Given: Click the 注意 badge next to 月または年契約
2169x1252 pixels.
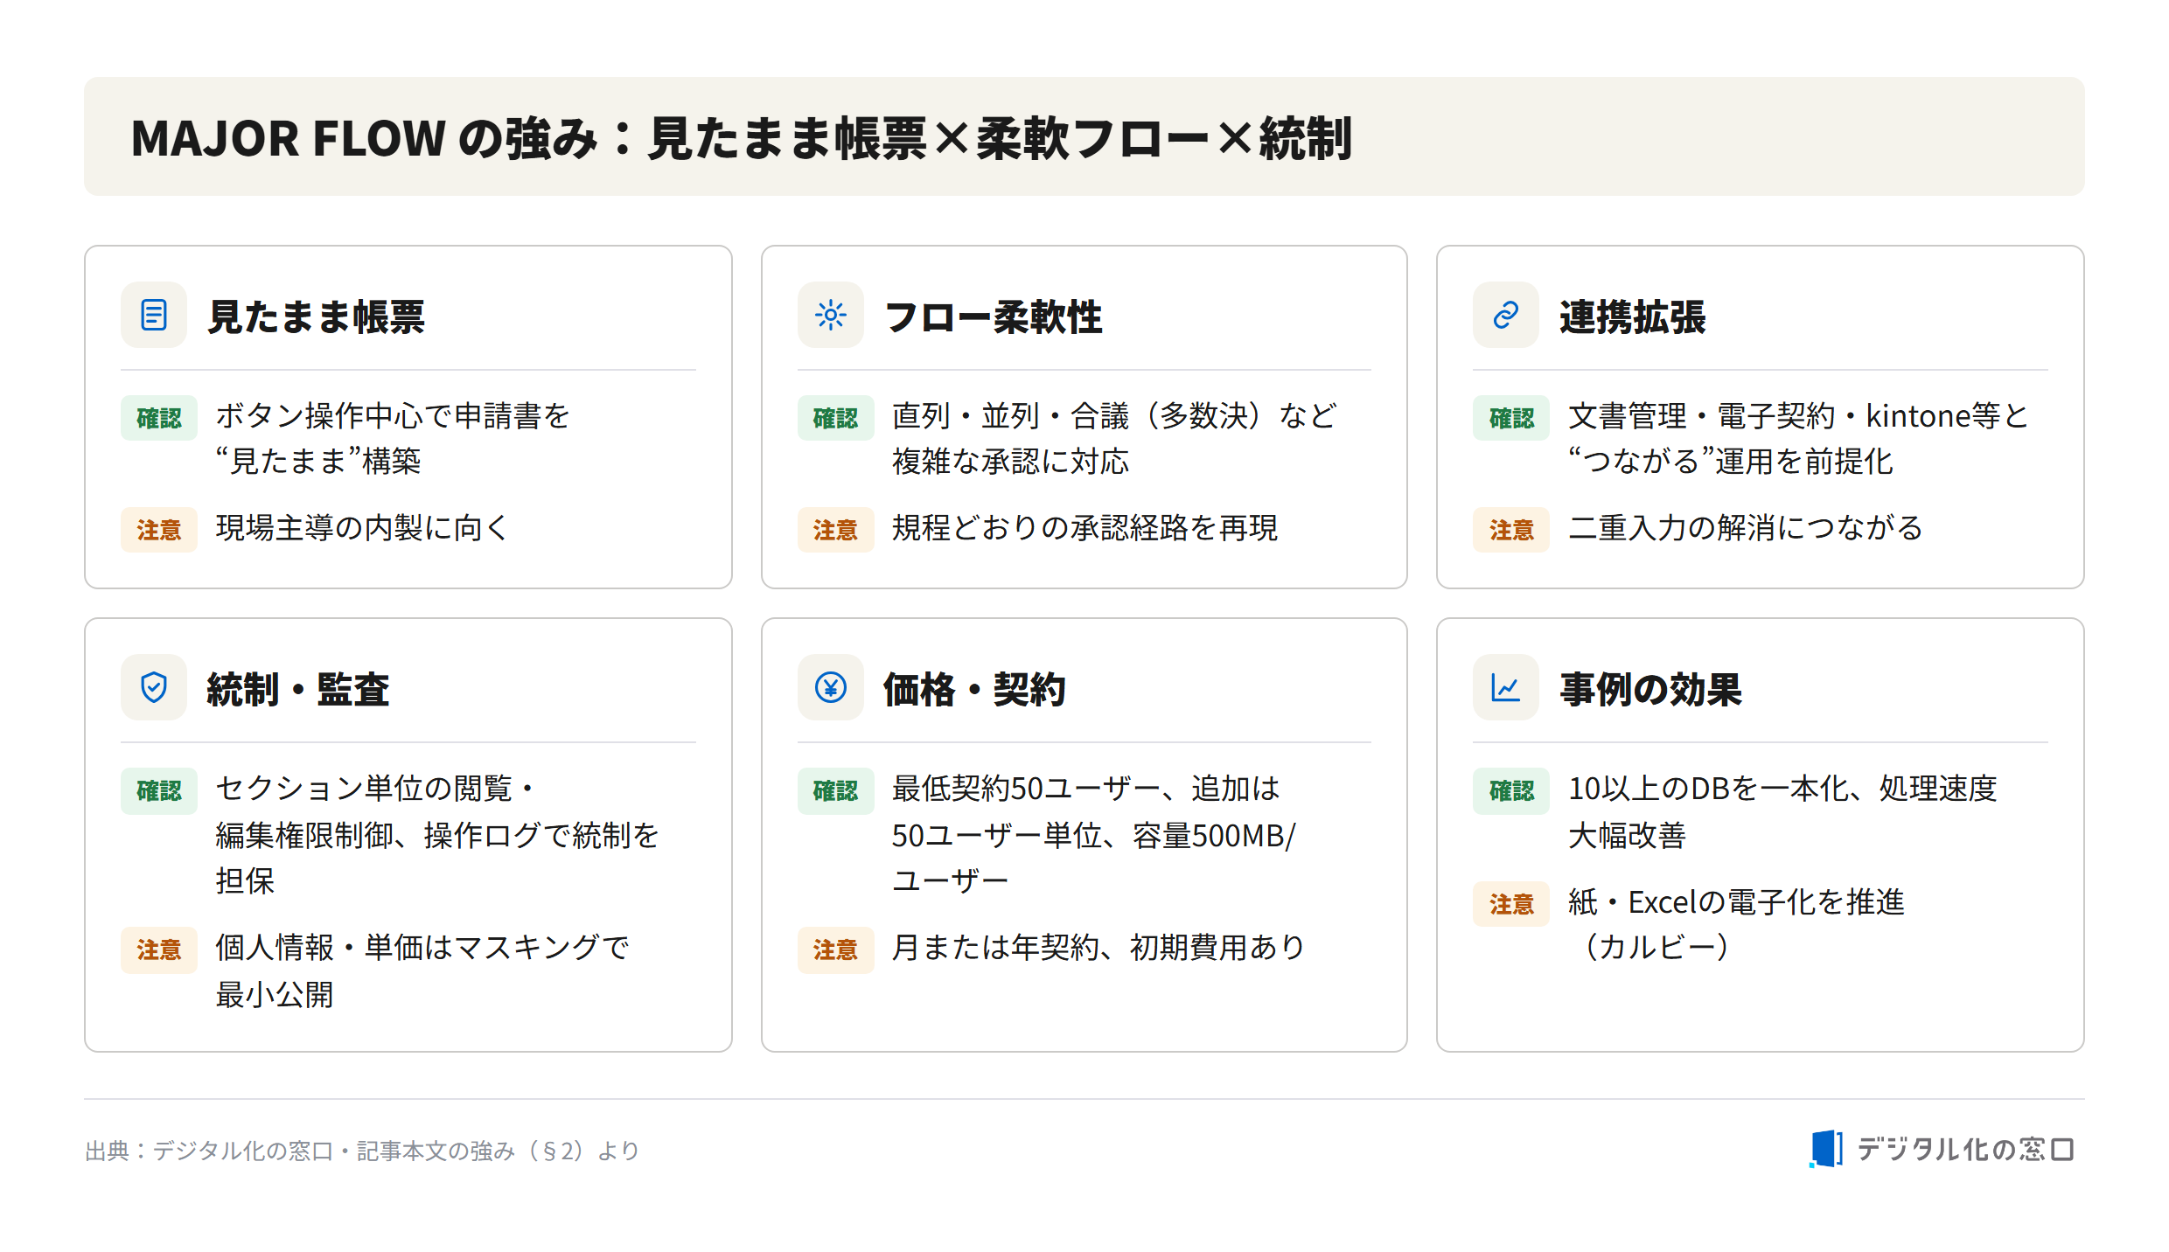Looking at the screenshot, I should tap(835, 949).
